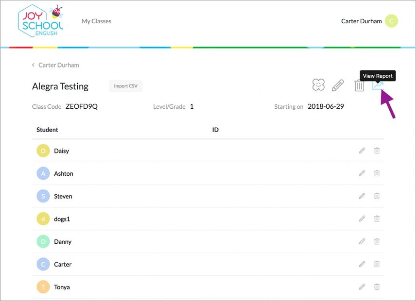Open the smiley flower icon next to pencil
The width and height of the screenshot is (416, 301).
[x=318, y=85]
